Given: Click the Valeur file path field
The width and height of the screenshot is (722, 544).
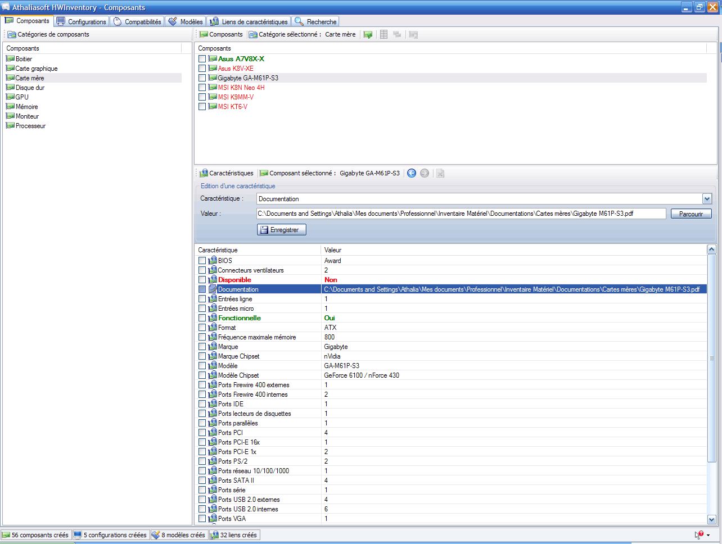Looking at the screenshot, I should coord(461,214).
